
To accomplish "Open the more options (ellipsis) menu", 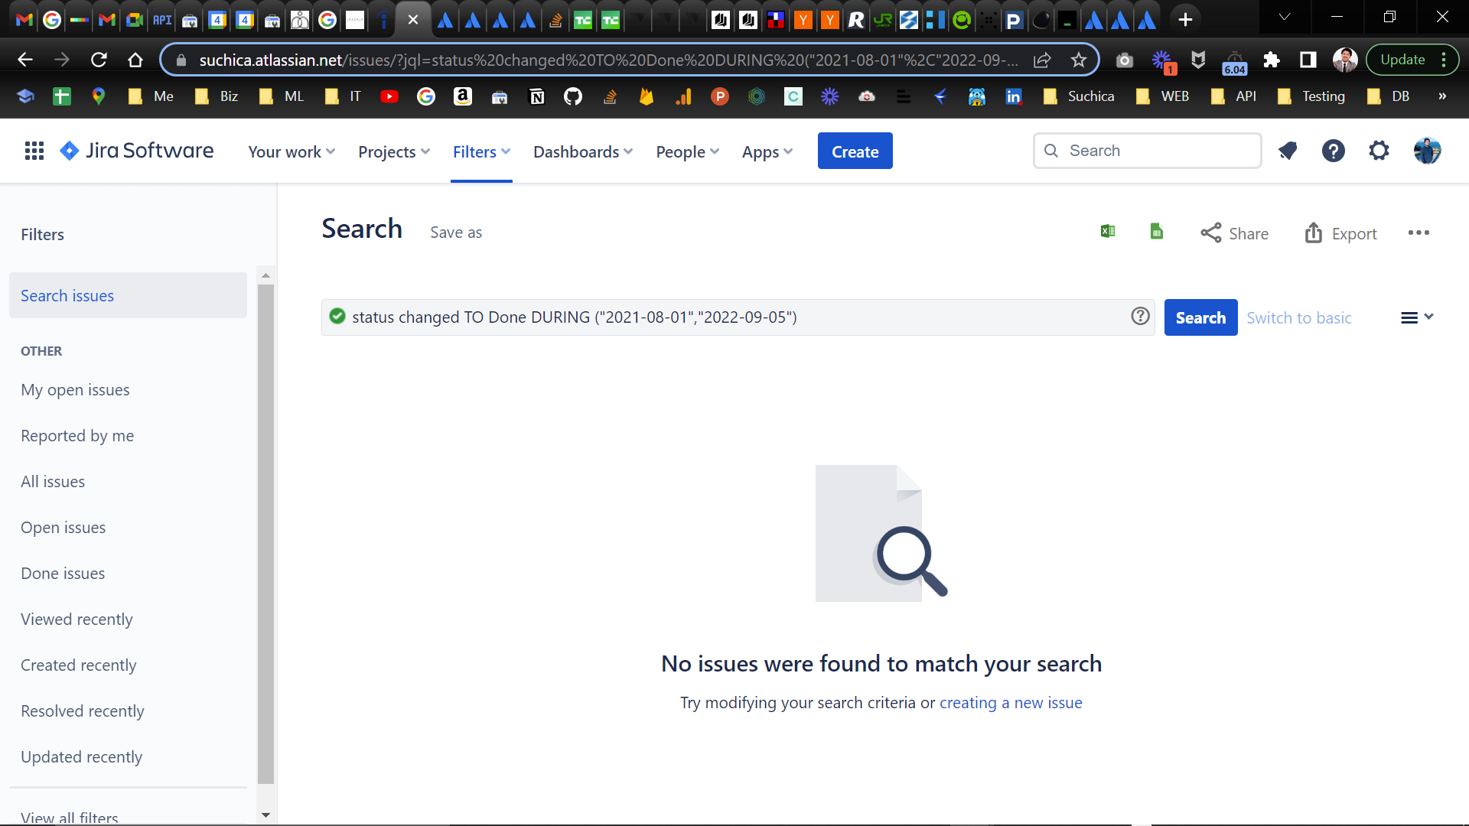I will point(1419,233).
